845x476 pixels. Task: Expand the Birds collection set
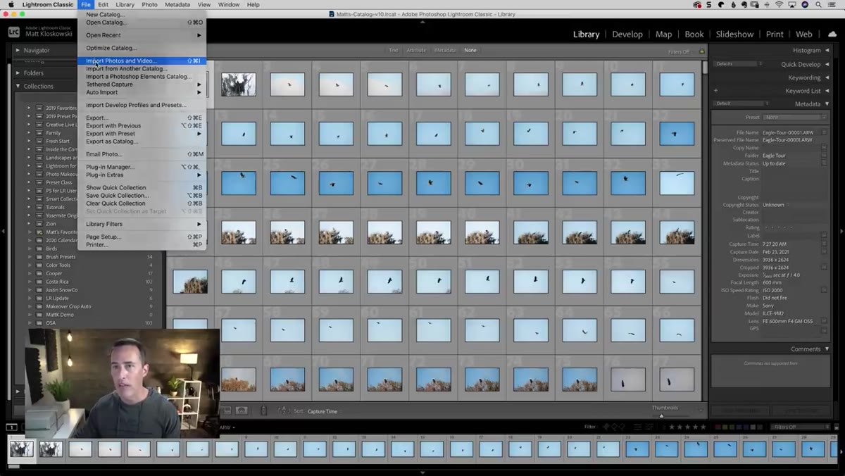[29, 249]
